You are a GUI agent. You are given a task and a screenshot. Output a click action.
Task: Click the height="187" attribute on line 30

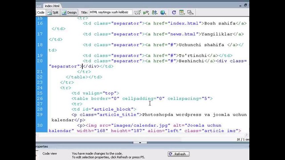(128, 131)
